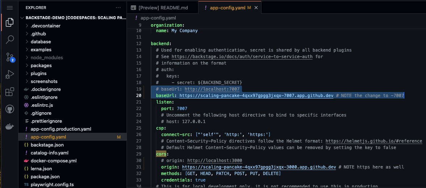Open the Docker view in activity bar
The image size is (426, 188).
pyautogui.click(x=9, y=126)
